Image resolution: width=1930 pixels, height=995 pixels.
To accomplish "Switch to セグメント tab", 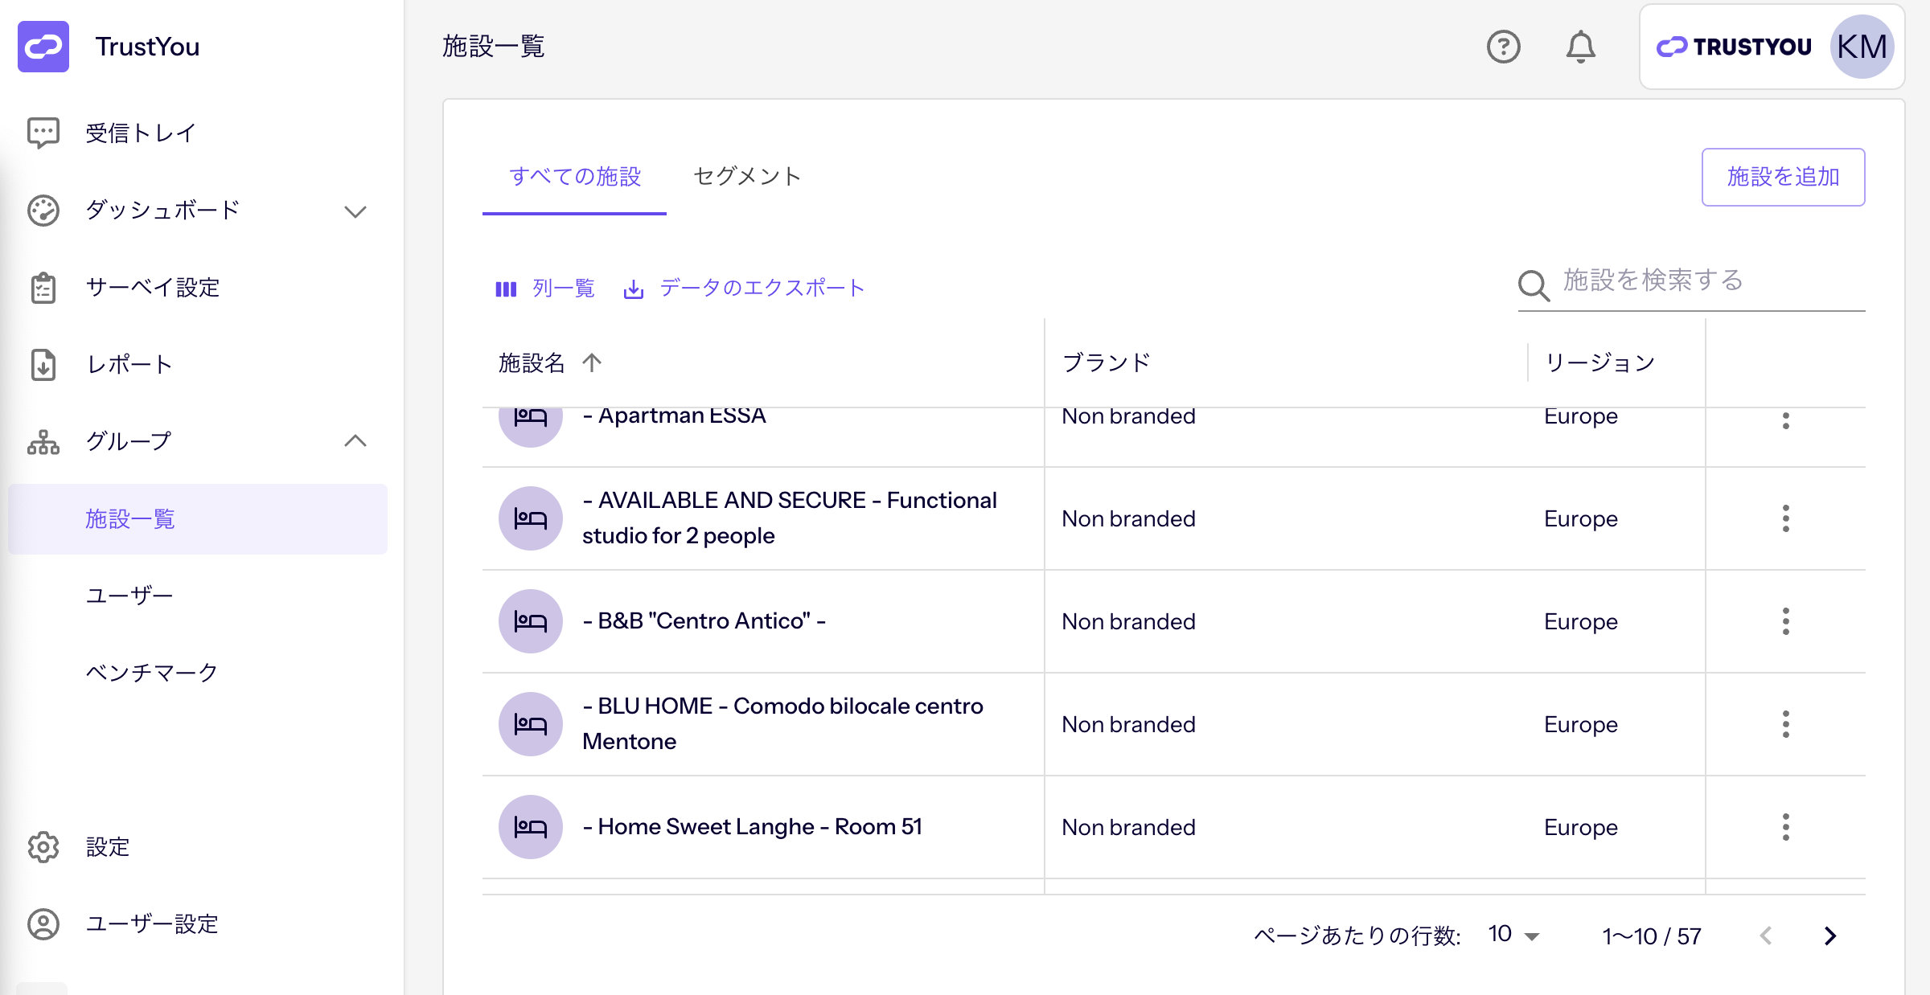I will click(x=747, y=177).
